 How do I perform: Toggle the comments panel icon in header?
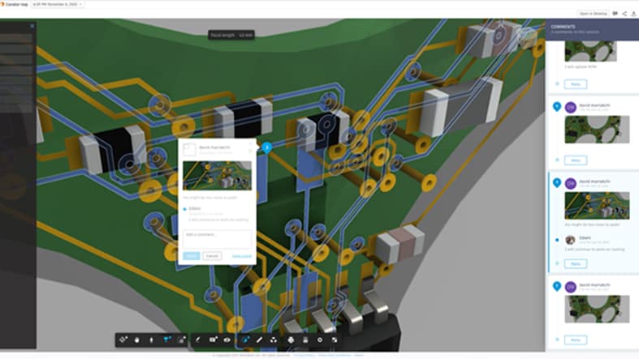click(615, 14)
